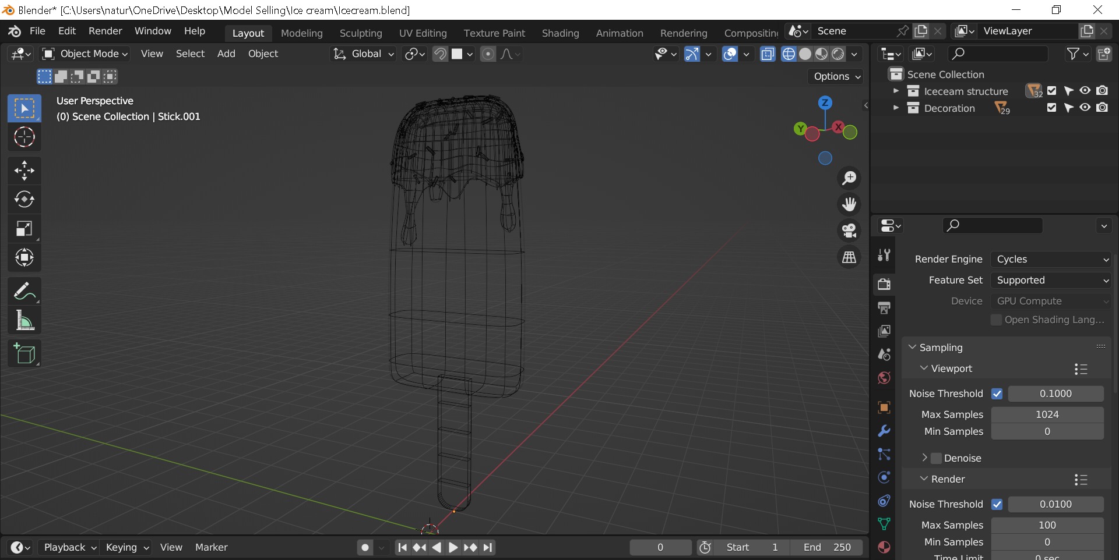Screen dimensions: 1119x560
Task: Activate the Move tool
Action: pyautogui.click(x=24, y=171)
